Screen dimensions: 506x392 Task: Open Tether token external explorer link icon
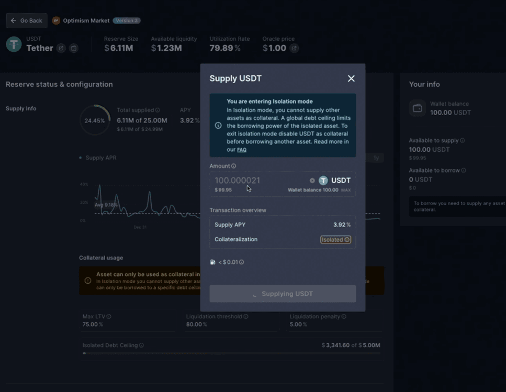click(x=61, y=48)
